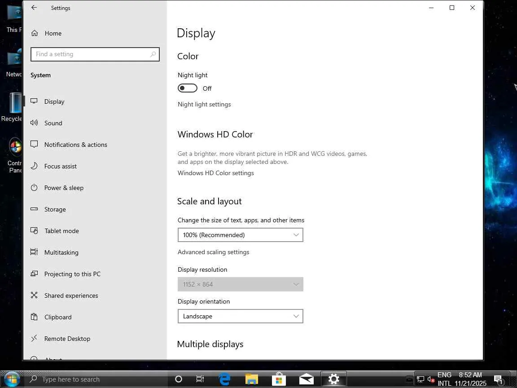Click the back arrow in Settings
517x388 pixels.
tap(34, 8)
